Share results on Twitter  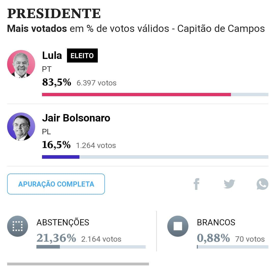click(229, 184)
